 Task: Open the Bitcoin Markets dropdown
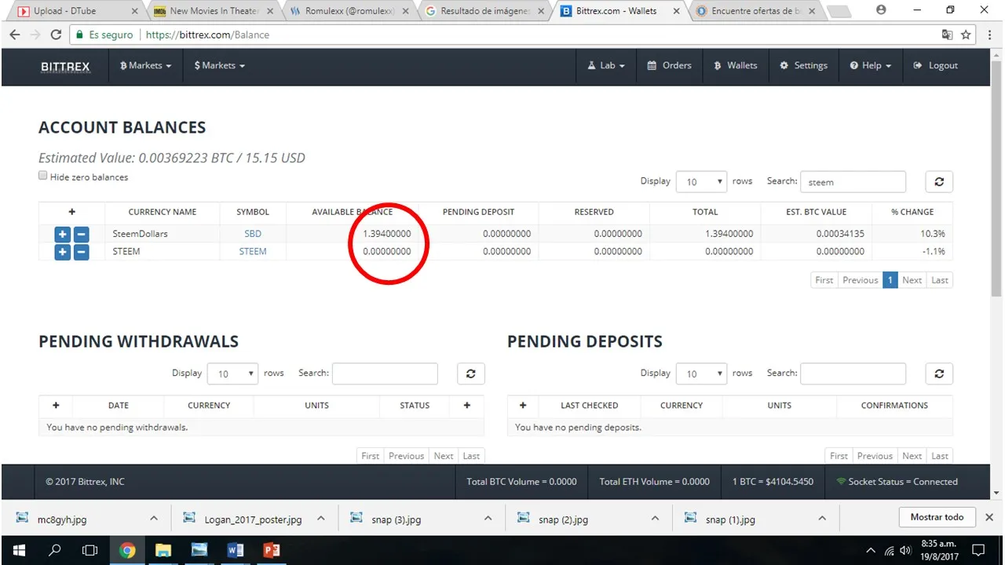145,66
